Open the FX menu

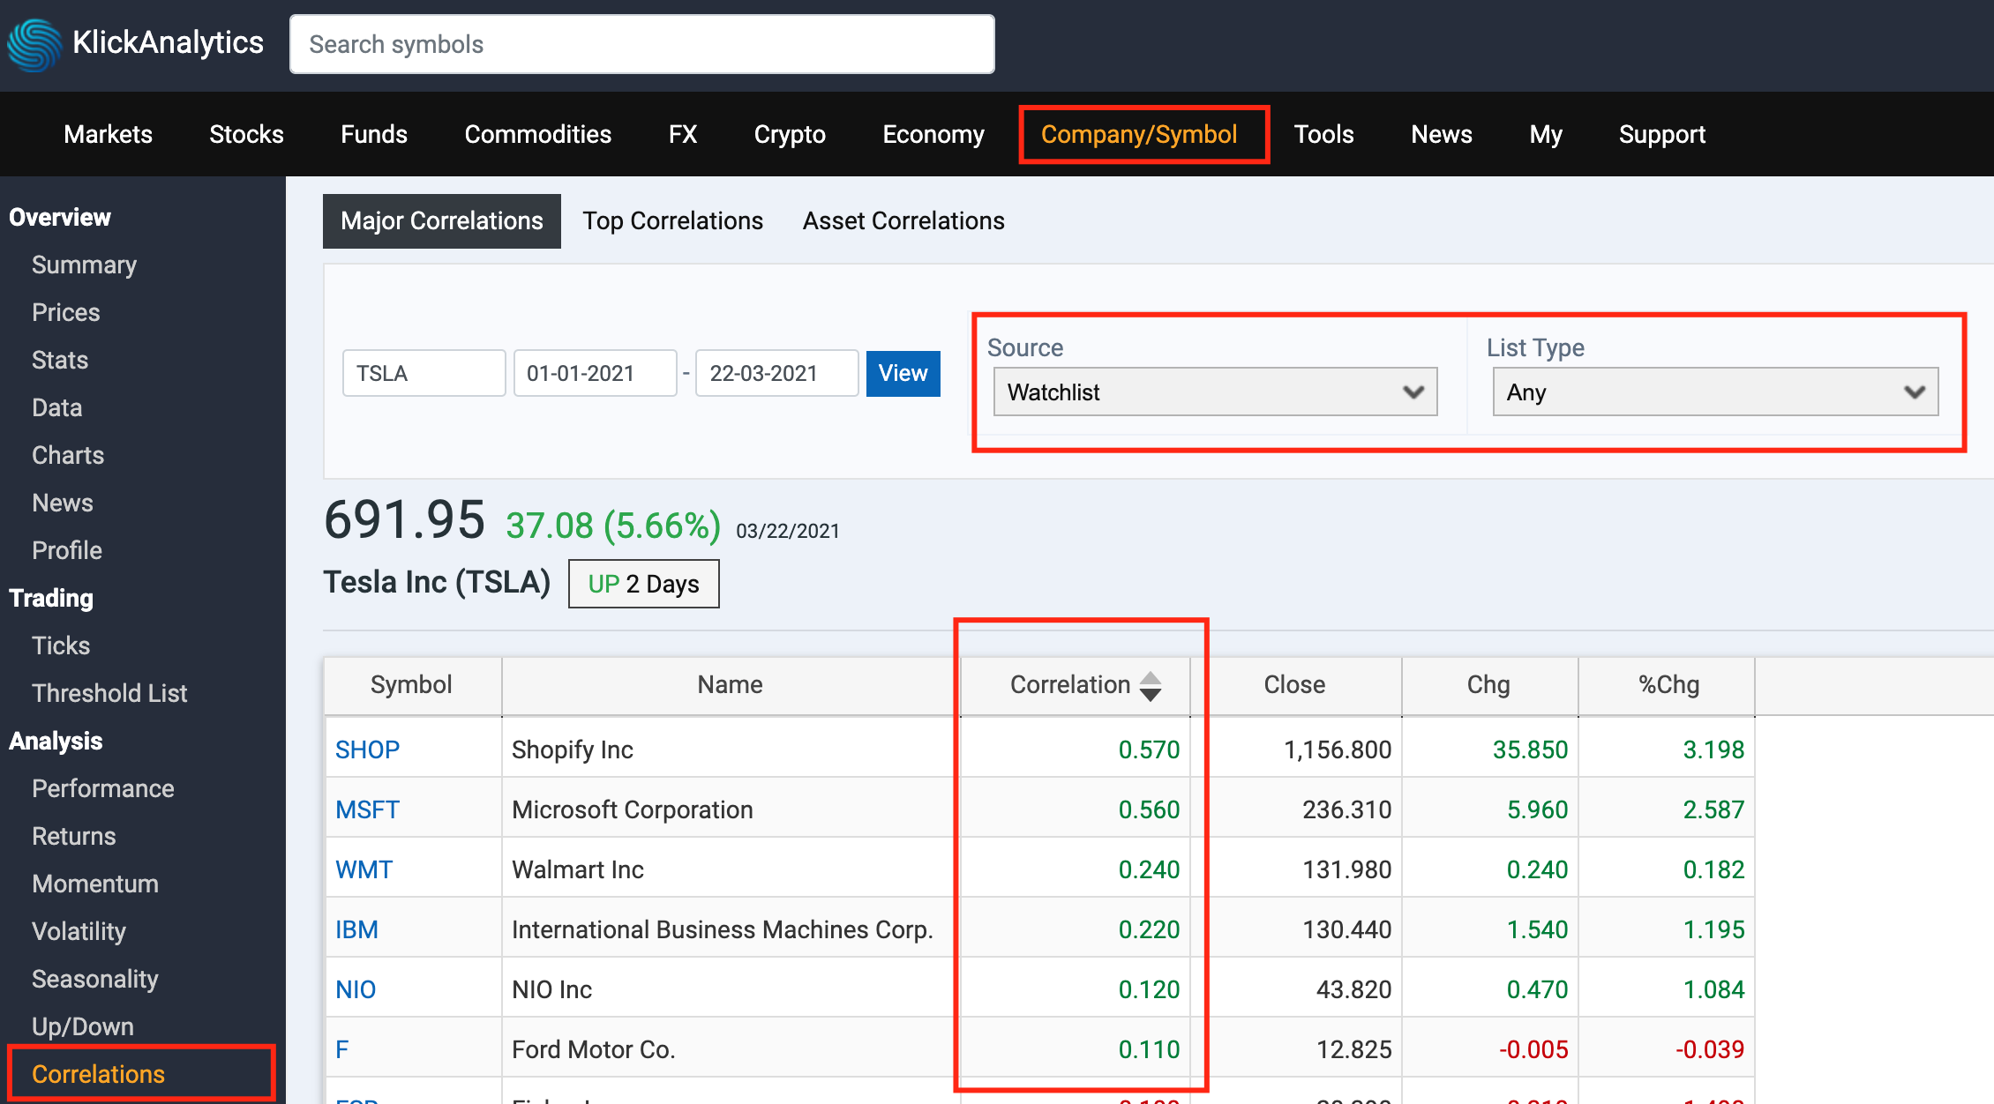[x=683, y=134]
